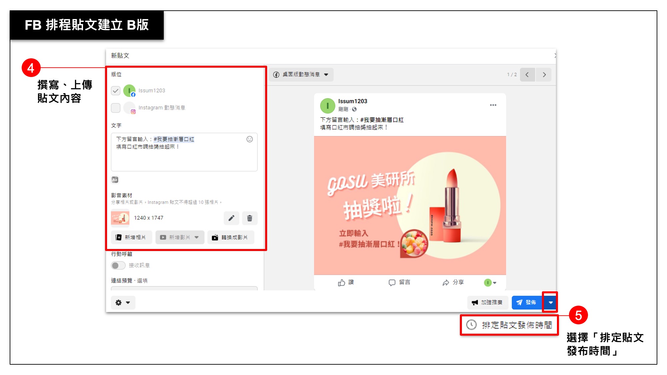This screenshot has width=667, height=375.
Task: Click the share arrow in preview
Action: pyautogui.click(x=446, y=283)
